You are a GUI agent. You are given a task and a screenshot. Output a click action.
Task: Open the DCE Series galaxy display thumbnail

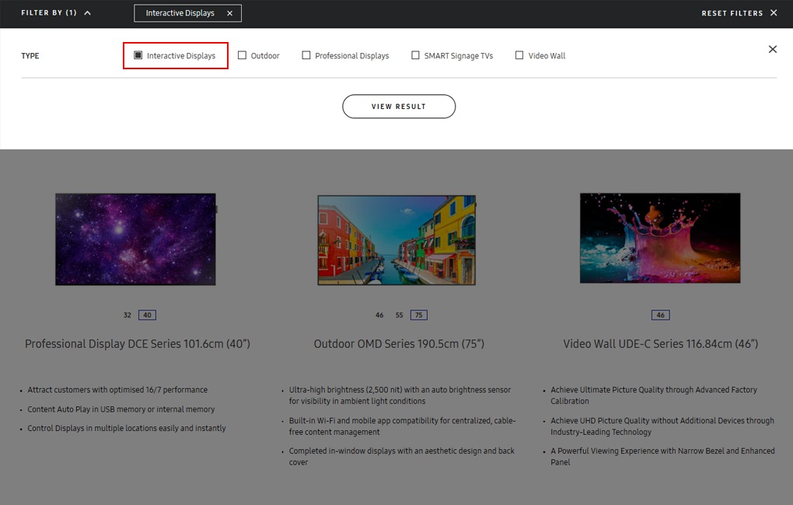tap(135, 239)
